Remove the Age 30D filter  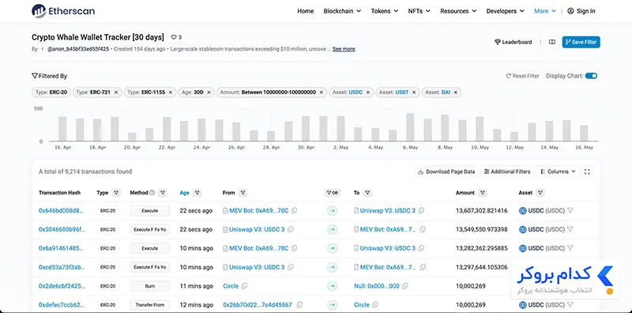coord(209,92)
